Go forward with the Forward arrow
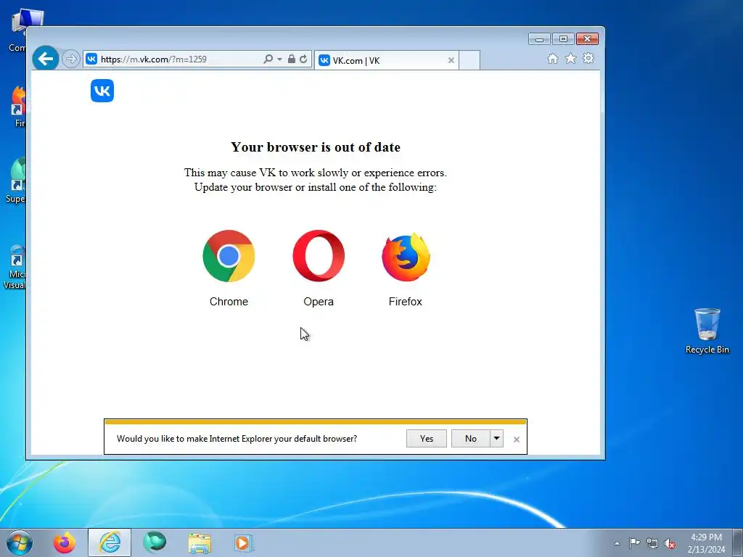The width and height of the screenshot is (743, 557). (70, 59)
